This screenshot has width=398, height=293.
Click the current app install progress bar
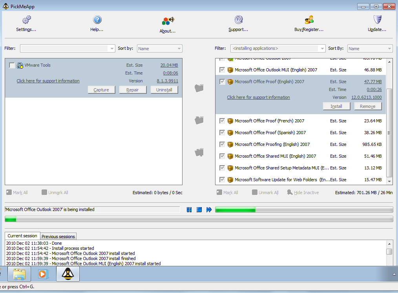(x=304, y=209)
